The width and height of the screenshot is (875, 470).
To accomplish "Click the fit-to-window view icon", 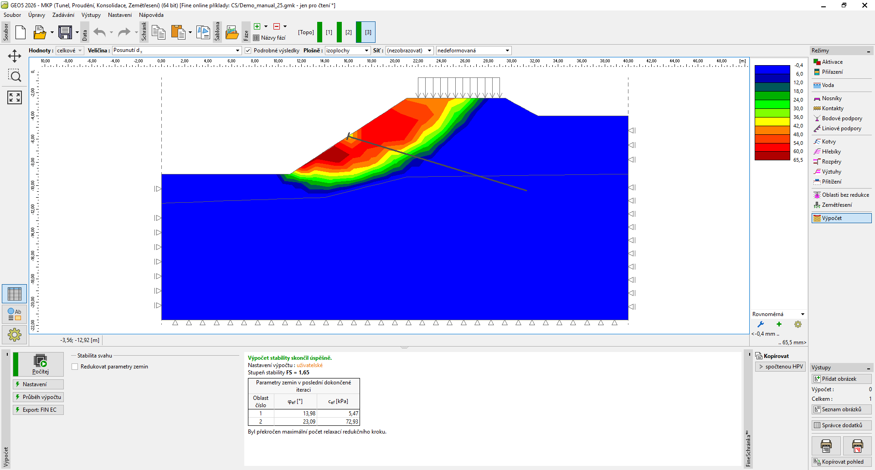I will [15, 97].
